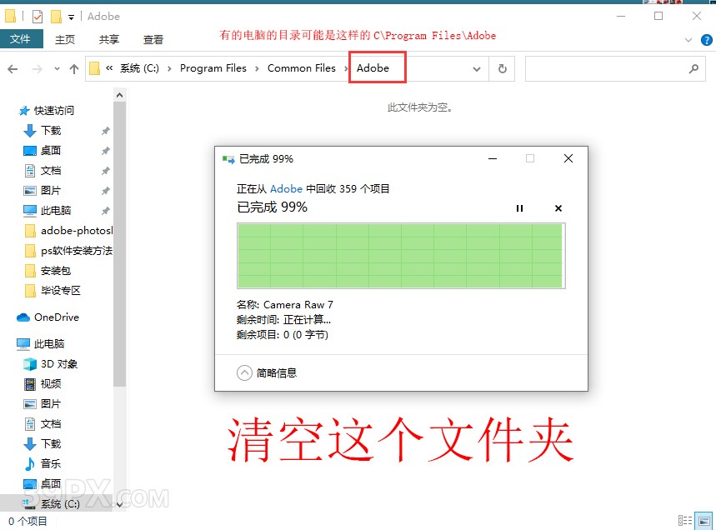
Task: Navigate to Program Files via breadcrumb
Action: (213, 67)
